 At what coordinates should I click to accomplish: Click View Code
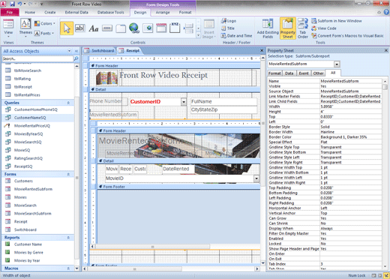point(324,28)
